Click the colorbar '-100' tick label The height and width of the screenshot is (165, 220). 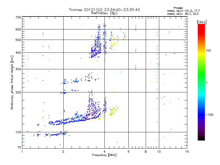point(210,115)
